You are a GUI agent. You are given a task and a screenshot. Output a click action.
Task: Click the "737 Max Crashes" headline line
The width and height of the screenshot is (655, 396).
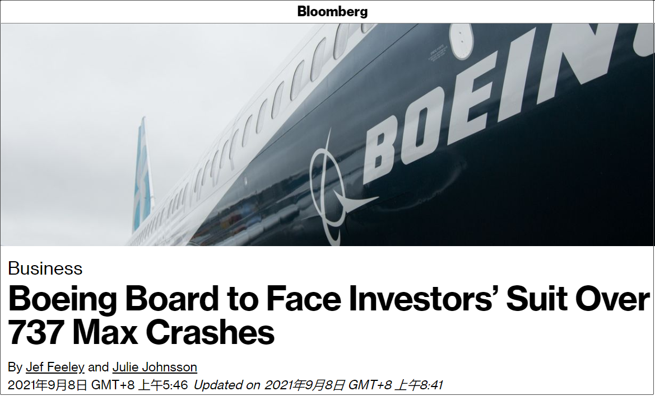click(141, 332)
